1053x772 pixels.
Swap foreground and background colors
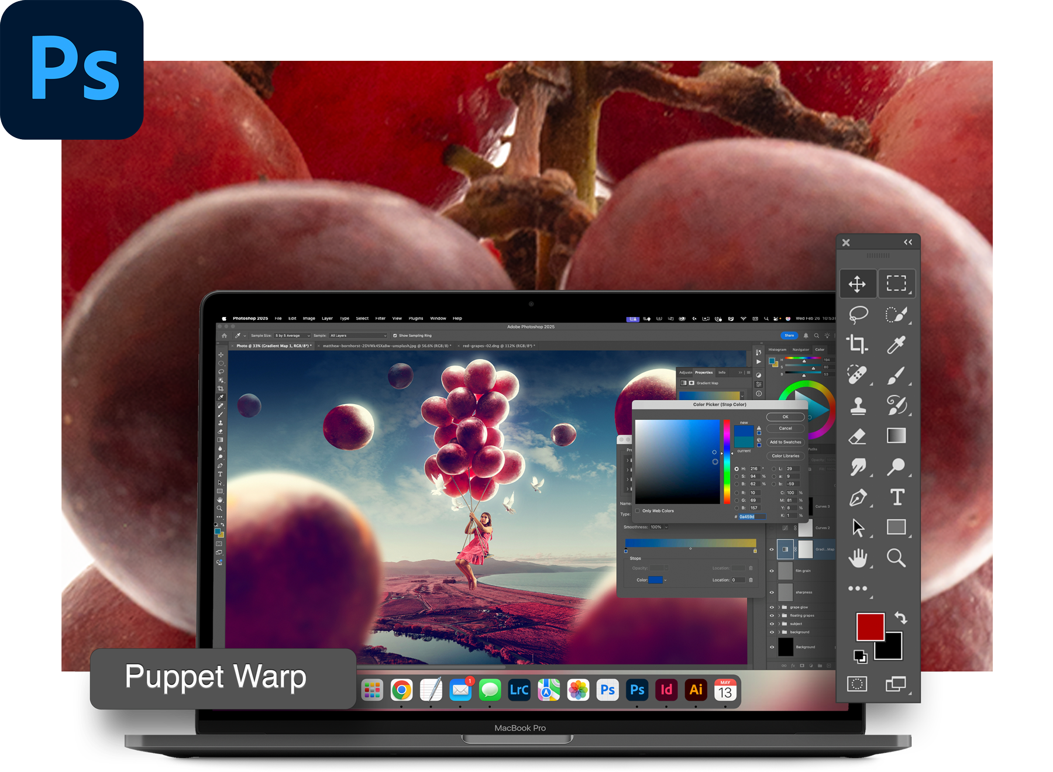pyautogui.click(x=901, y=618)
